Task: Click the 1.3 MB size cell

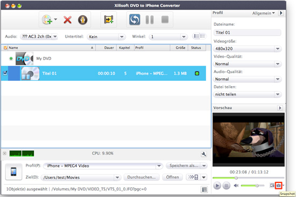Action: pos(180,74)
